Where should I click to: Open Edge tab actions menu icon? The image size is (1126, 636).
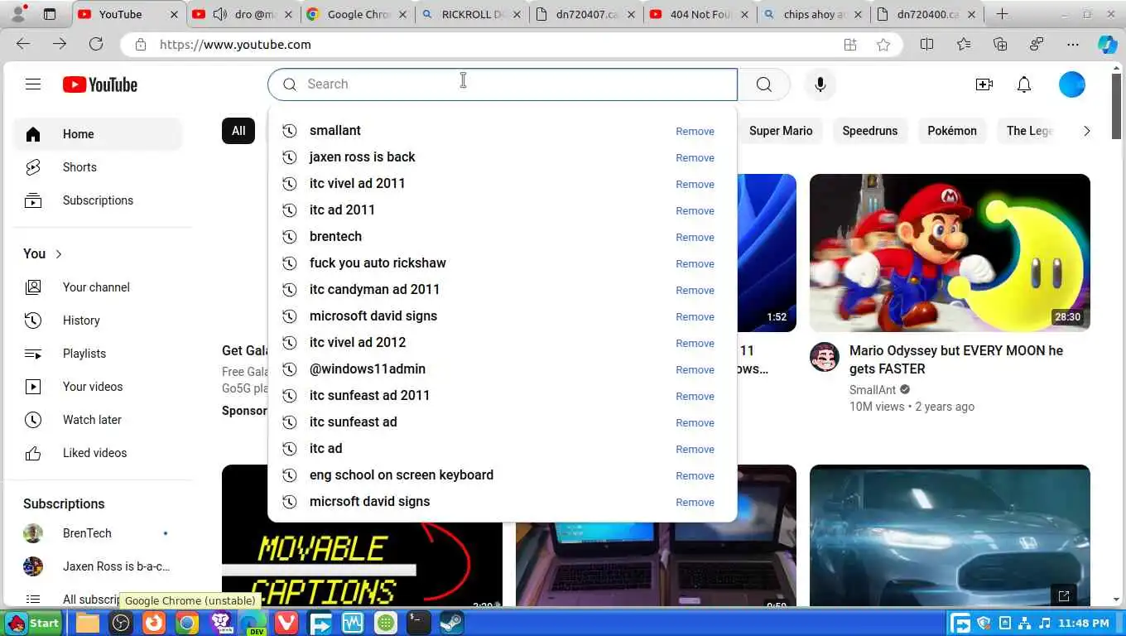point(50,14)
